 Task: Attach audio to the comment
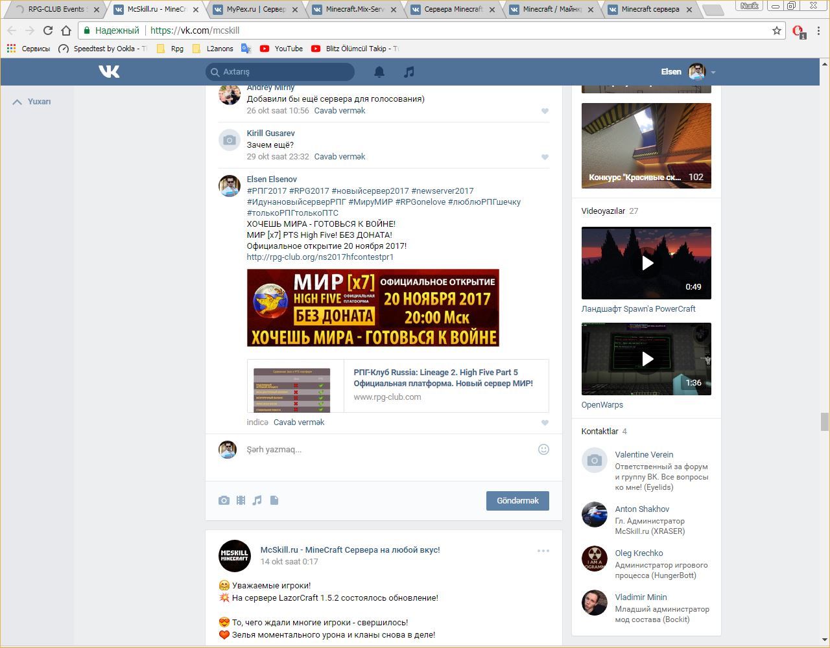[257, 500]
